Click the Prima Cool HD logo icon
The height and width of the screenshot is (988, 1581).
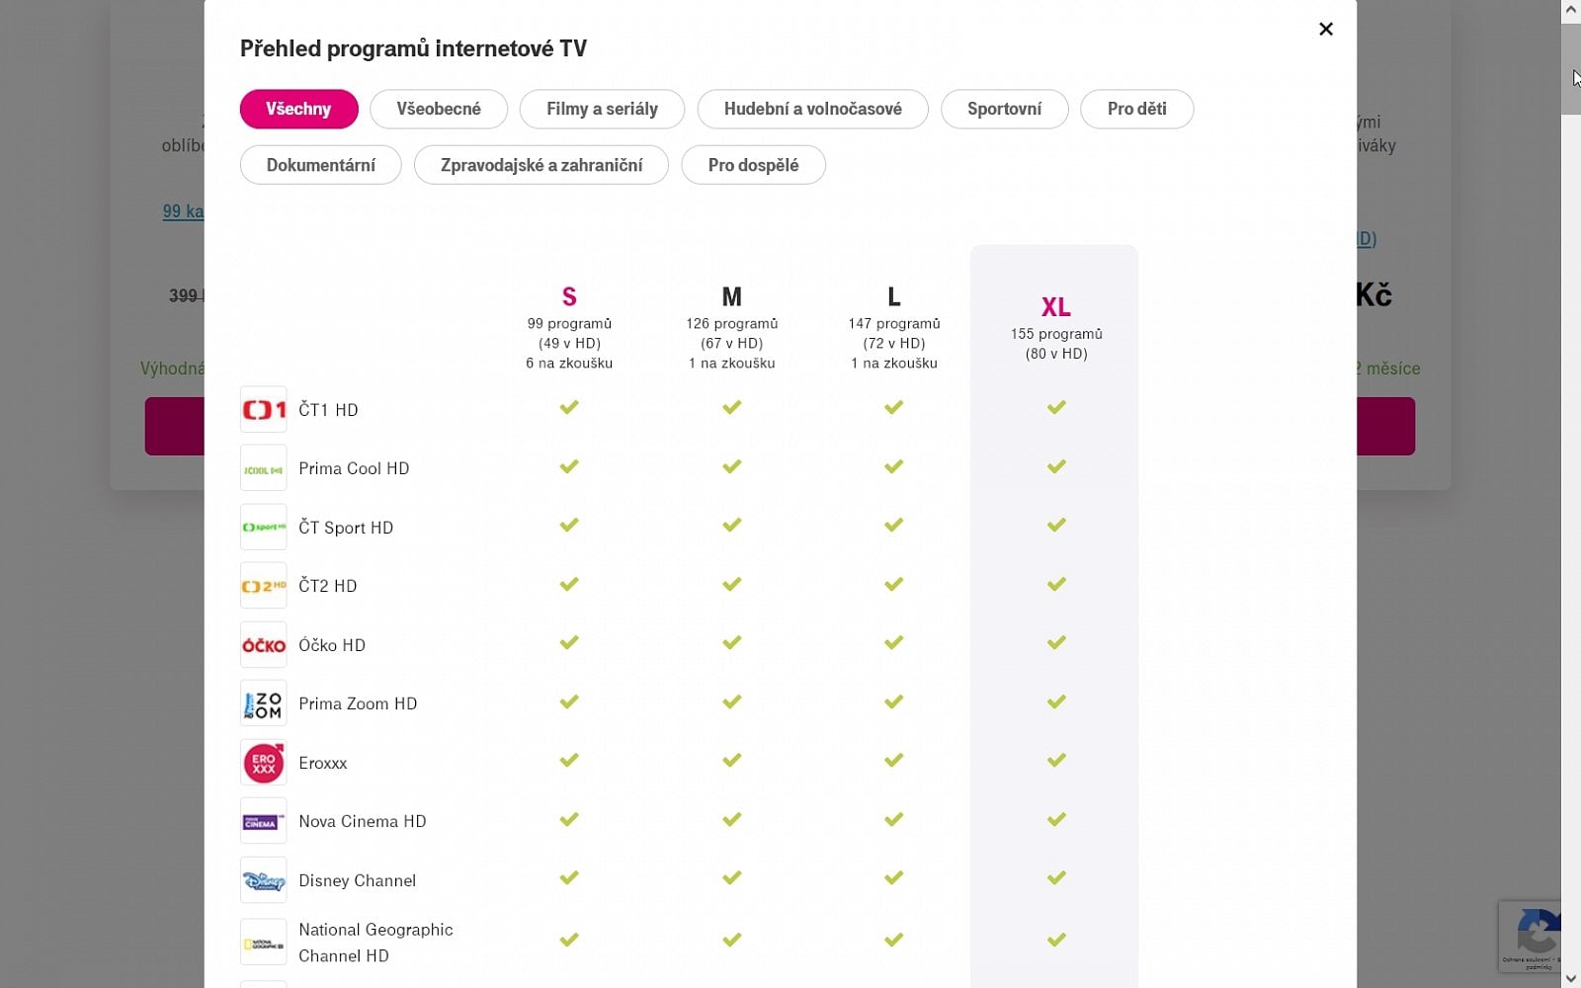coord(263,468)
